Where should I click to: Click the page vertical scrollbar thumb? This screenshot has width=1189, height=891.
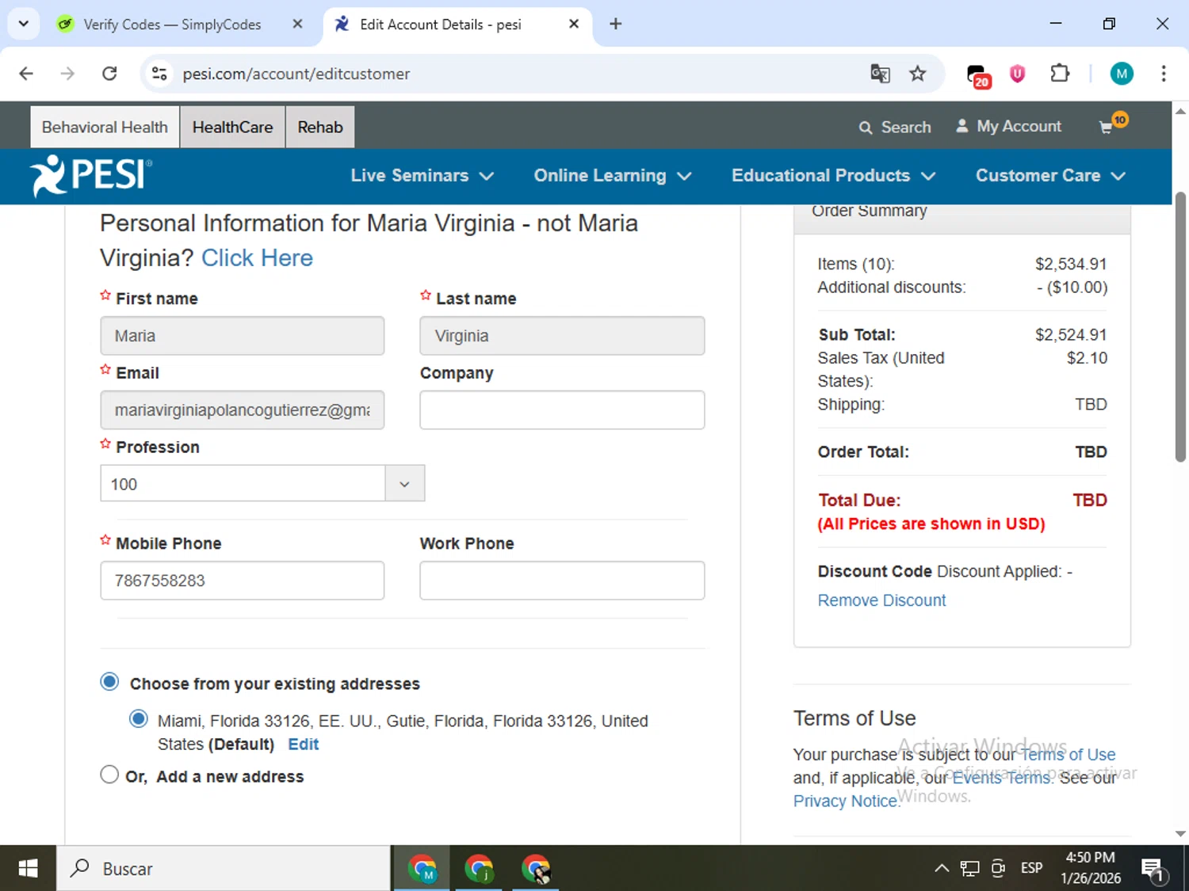pyautogui.click(x=1180, y=326)
